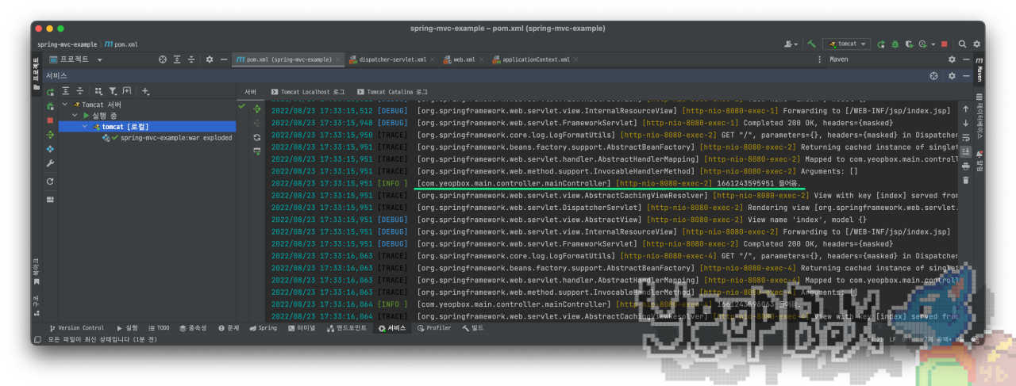The width and height of the screenshot is (1016, 386).
Task: Stop the running tomcat with red square
Action: click(x=944, y=44)
